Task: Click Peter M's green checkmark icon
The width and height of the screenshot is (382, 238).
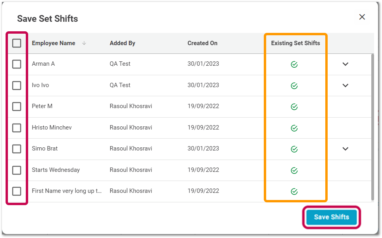Action: 294,107
